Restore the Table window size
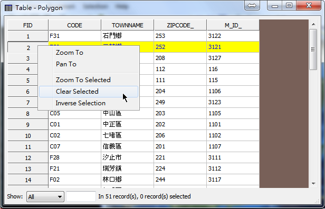The height and width of the screenshot is (209, 325). coord(289,5)
